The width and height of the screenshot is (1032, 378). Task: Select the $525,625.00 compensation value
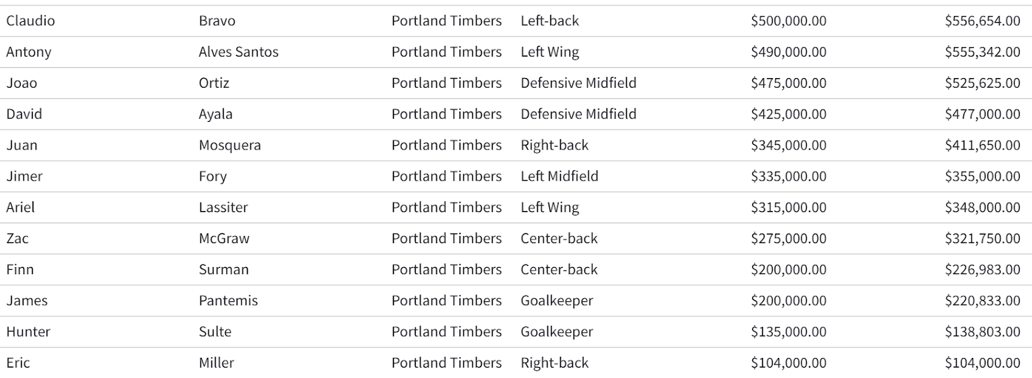point(982,83)
